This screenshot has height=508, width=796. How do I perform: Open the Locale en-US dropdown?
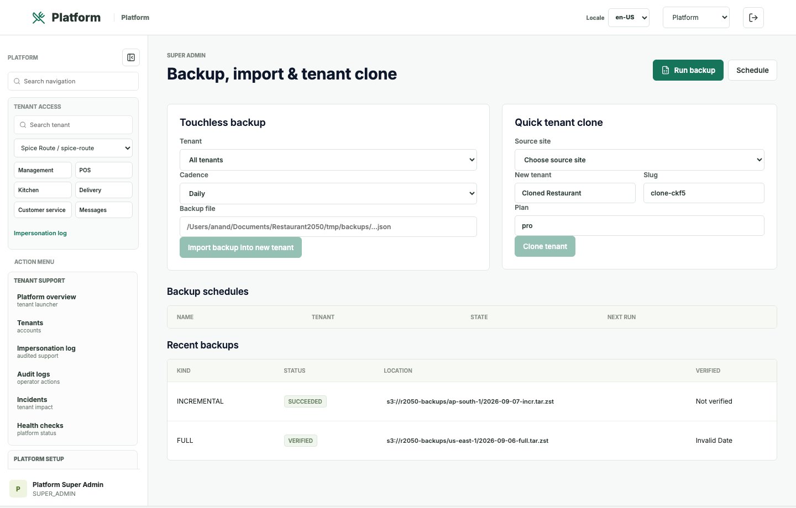(x=629, y=18)
